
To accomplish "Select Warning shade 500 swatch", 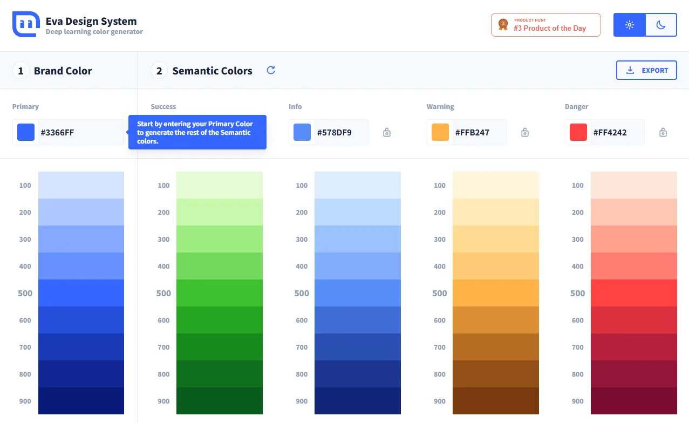I will (496, 293).
